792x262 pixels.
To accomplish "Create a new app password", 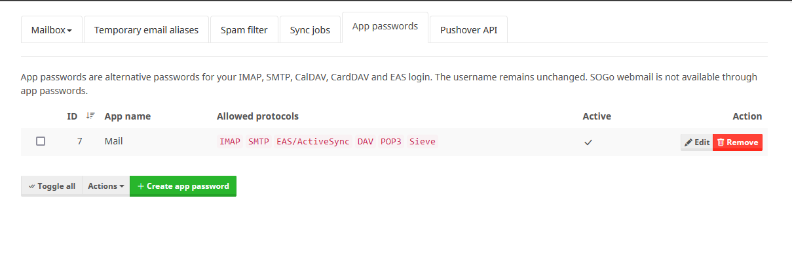I will point(183,186).
